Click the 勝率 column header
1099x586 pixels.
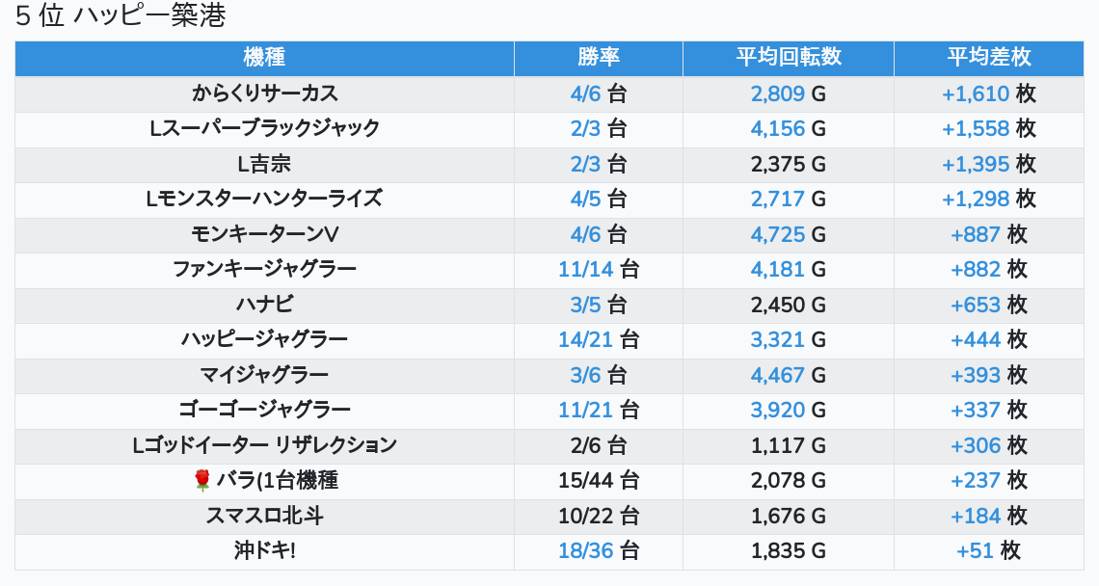click(598, 58)
